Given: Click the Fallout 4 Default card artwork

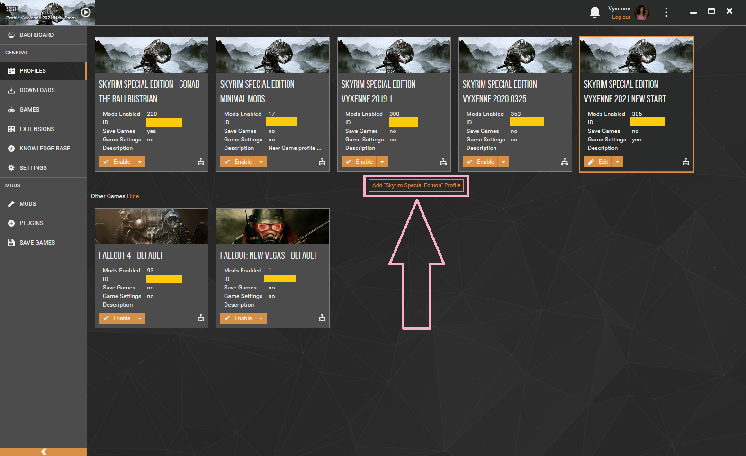Looking at the screenshot, I should pos(152,226).
